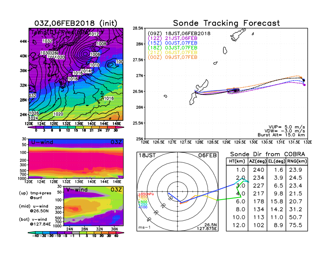328x254 pixels.
Task: Select green legend entry "(18Z) 03JST,07FEB"
Action: 173,48
